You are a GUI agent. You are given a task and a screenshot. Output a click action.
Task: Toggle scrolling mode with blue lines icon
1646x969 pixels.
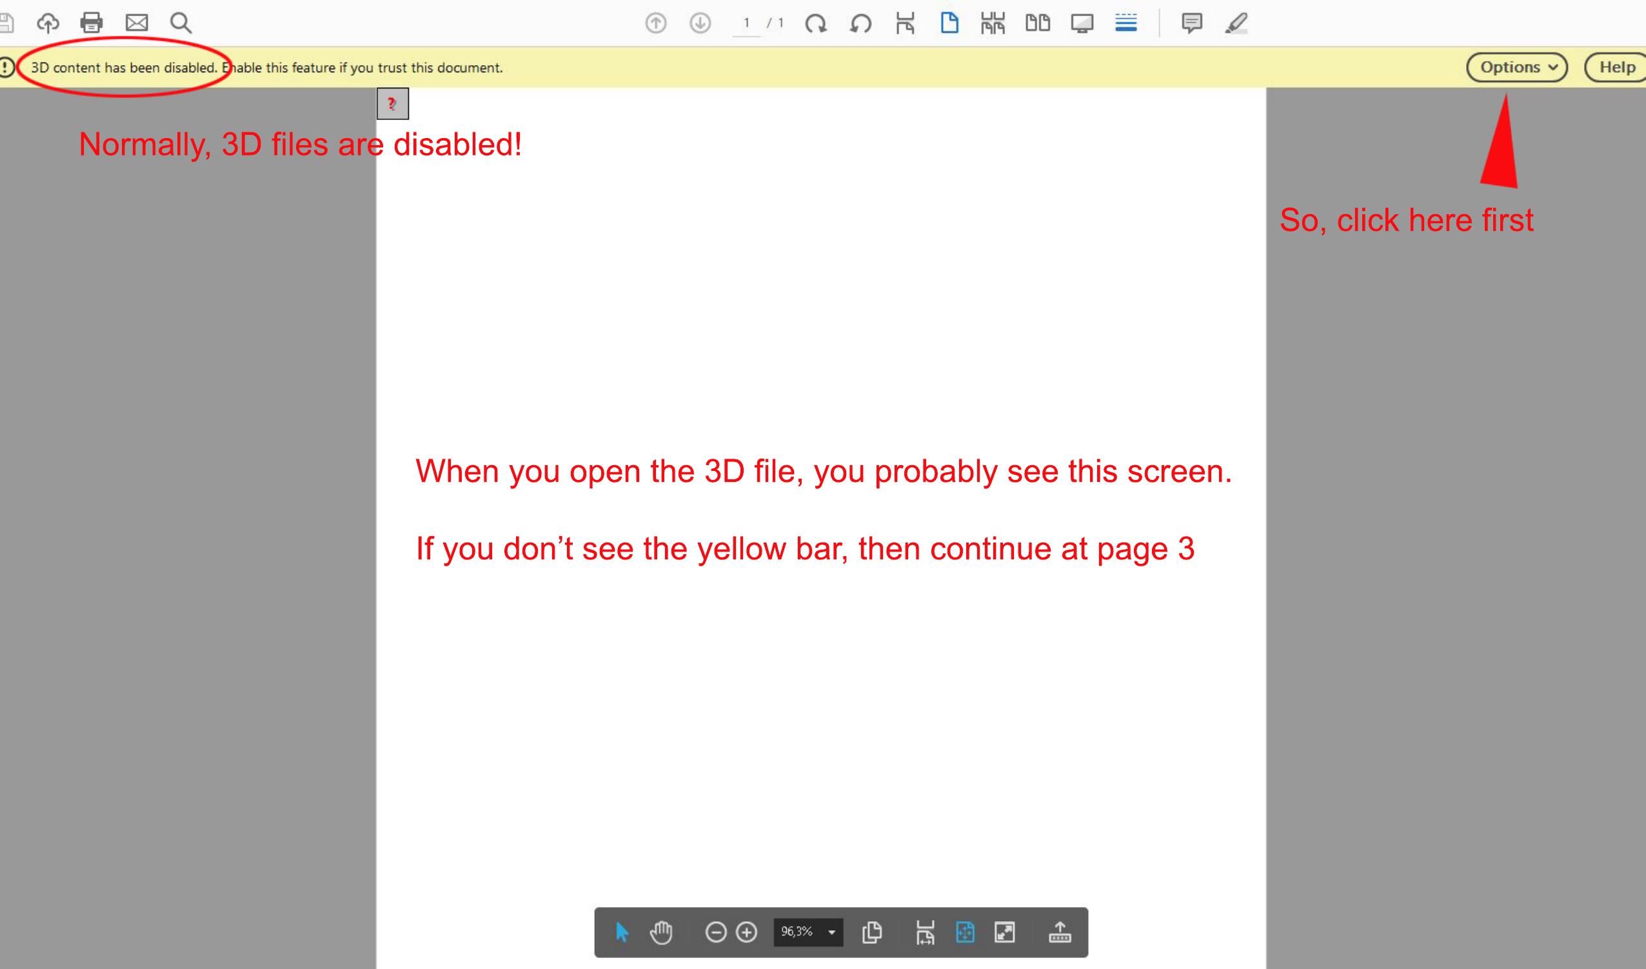[1125, 23]
